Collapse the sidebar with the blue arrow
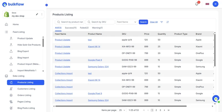 pyautogui.click(x=47, y=5)
